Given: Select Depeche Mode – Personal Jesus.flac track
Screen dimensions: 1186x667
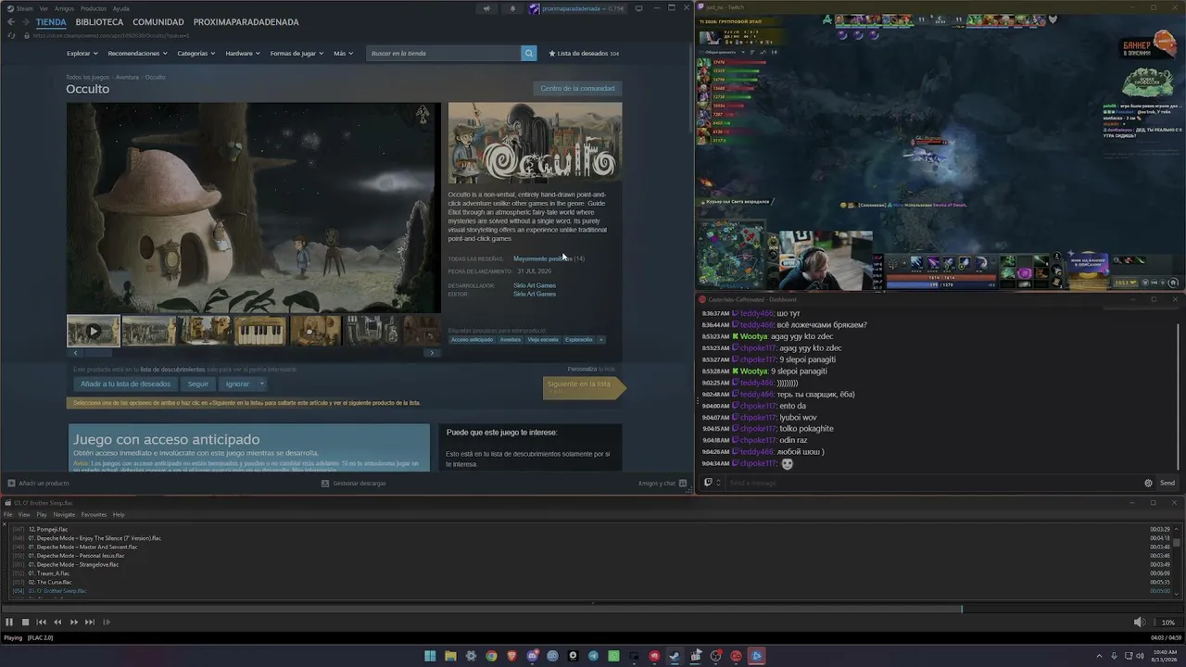Looking at the screenshot, I should point(76,556).
